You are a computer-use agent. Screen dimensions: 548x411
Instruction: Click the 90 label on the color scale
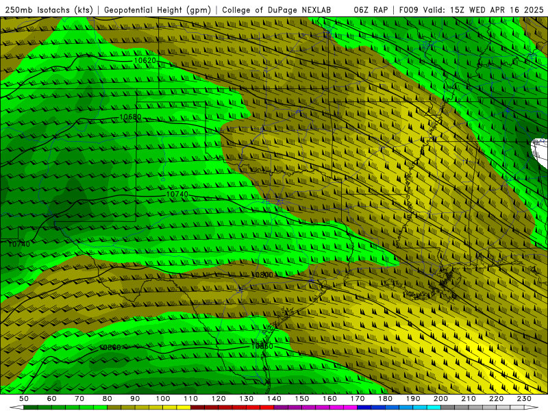click(x=135, y=399)
